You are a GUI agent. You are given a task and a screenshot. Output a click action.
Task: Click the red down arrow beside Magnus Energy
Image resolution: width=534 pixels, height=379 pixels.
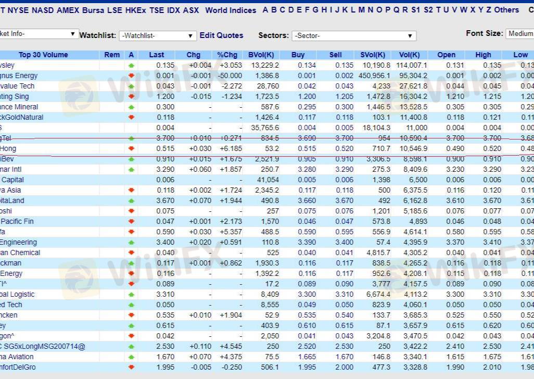[131, 76]
